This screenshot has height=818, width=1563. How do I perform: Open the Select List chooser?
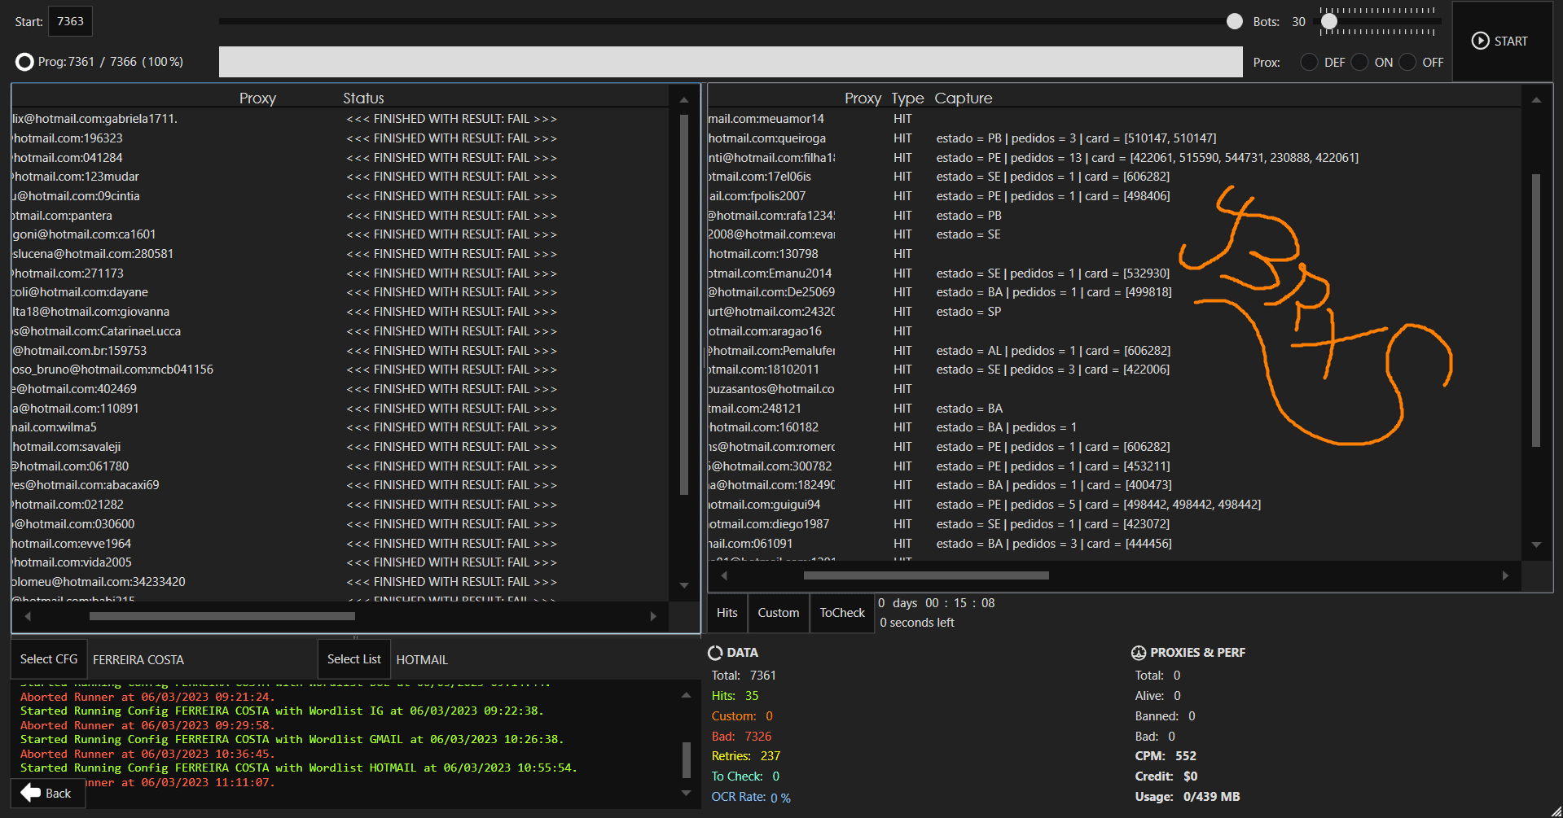353,659
